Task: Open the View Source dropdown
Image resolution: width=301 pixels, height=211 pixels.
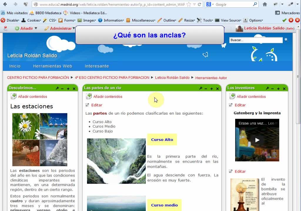Action: pyautogui.click(x=228, y=20)
